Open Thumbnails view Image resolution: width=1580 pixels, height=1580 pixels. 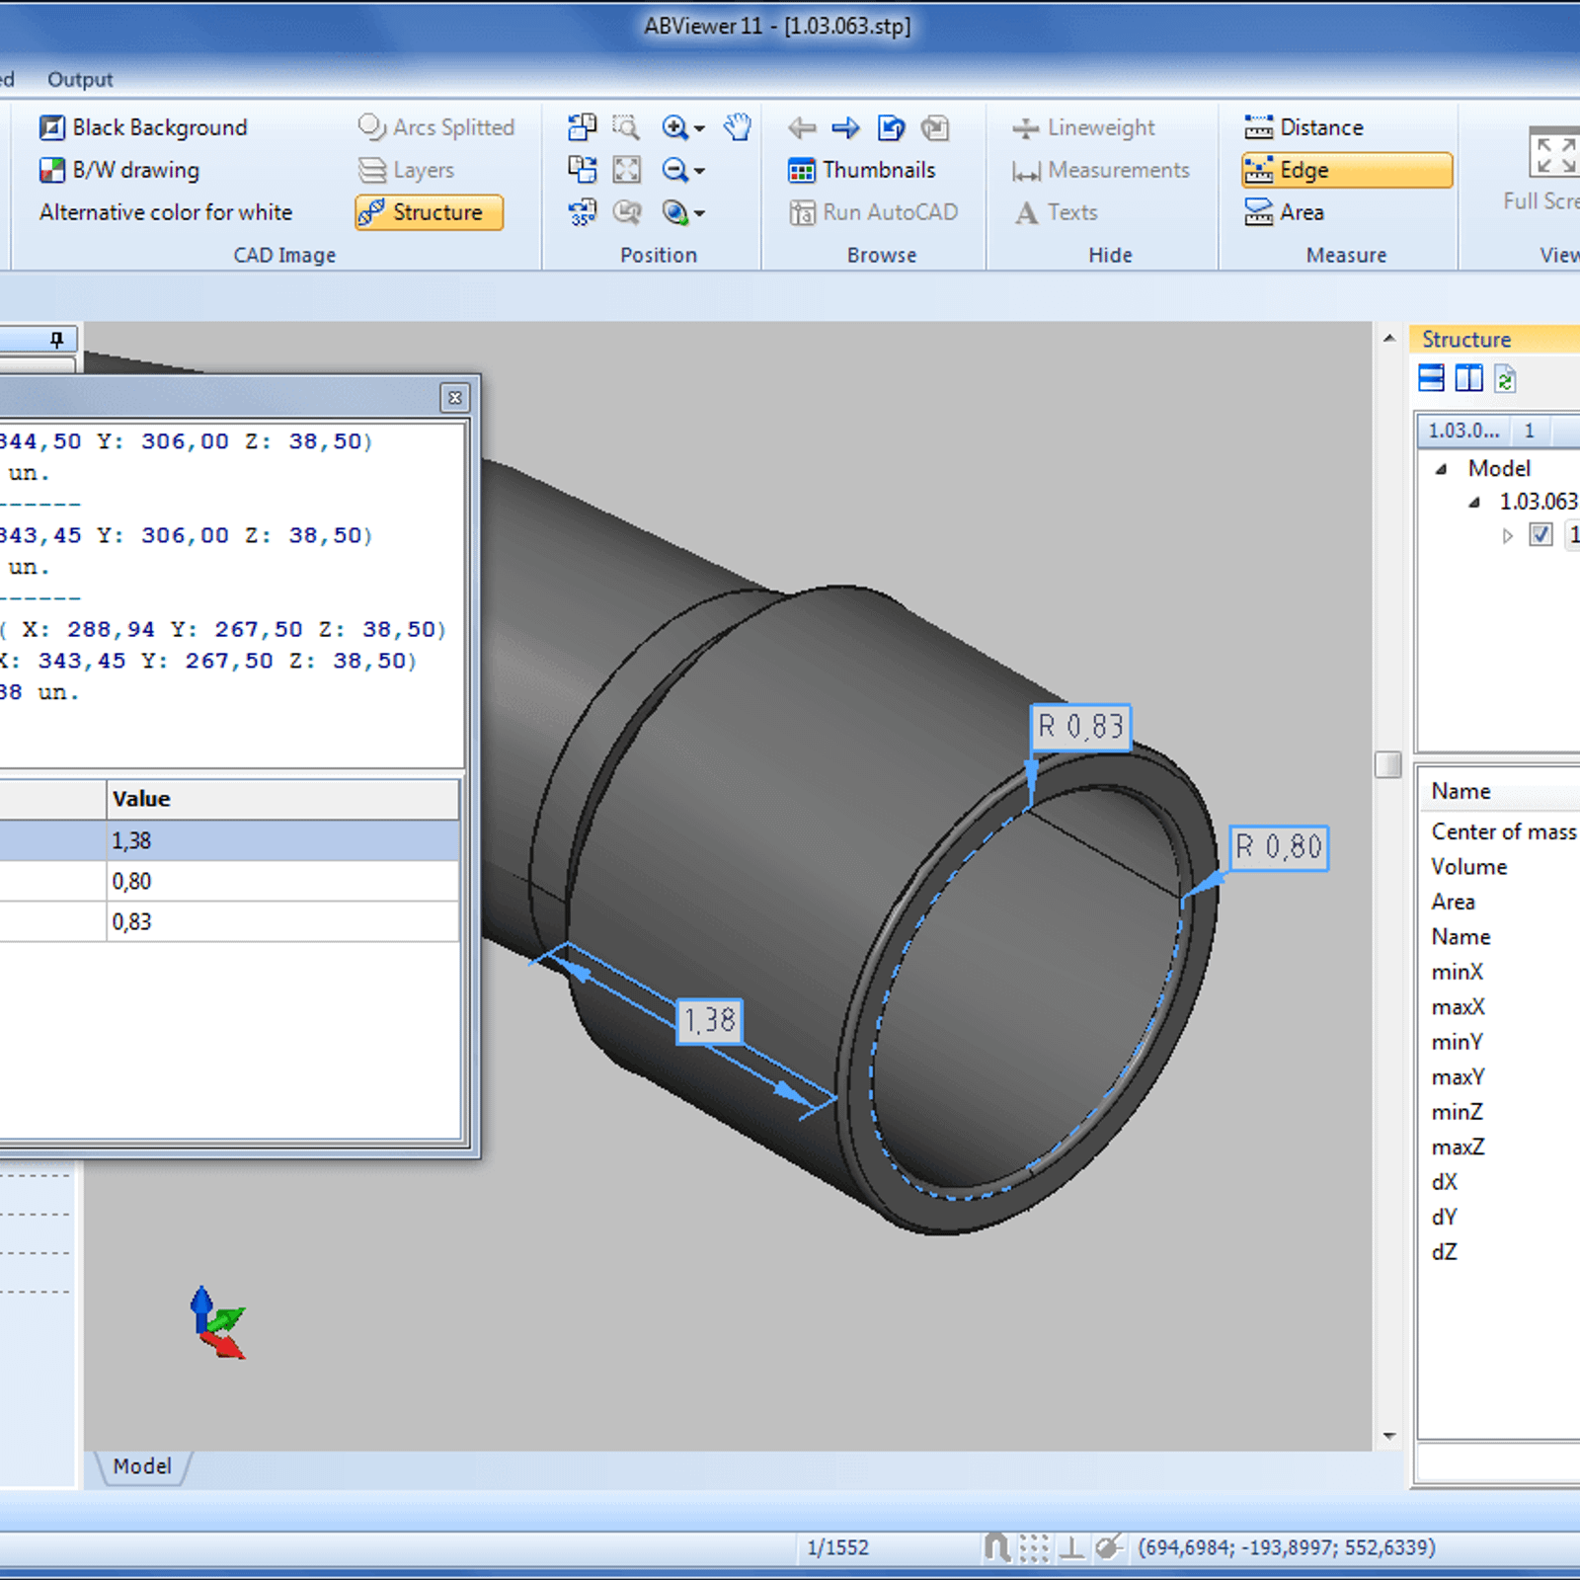[861, 170]
